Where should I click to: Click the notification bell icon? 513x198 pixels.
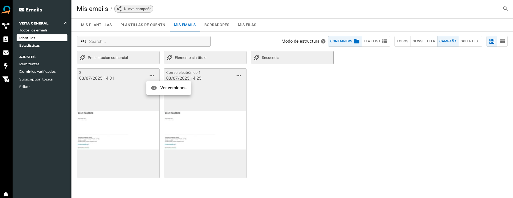6,195
